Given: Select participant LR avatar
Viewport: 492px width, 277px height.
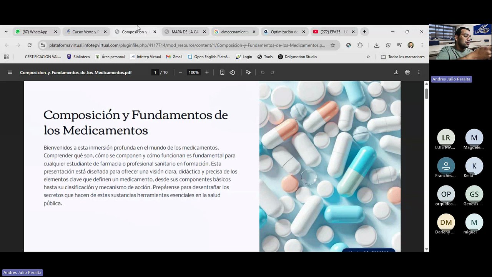Looking at the screenshot, I should click(x=446, y=138).
